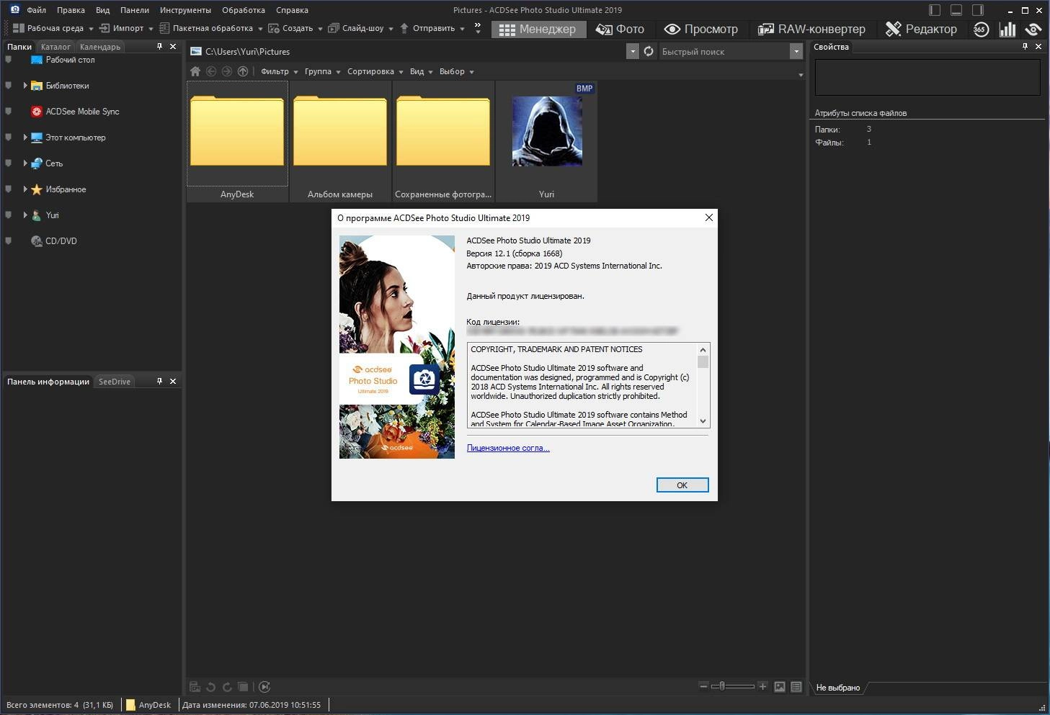Open path history dropdown arrow

pos(632,51)
